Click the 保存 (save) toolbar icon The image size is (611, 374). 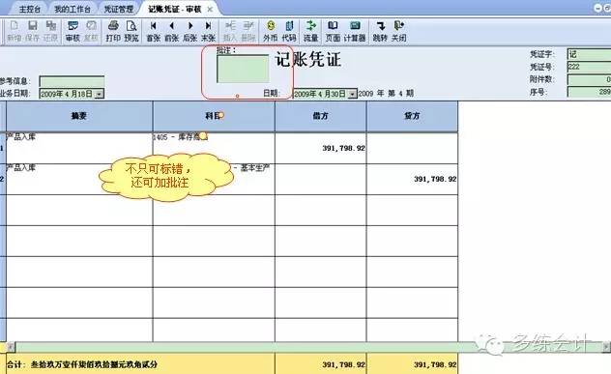(x=33, y=31)
